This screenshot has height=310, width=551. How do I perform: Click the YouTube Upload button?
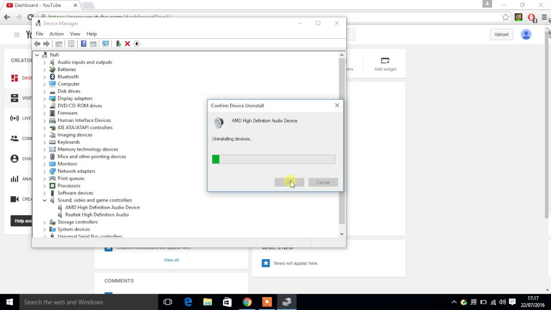tap(501, 34)
